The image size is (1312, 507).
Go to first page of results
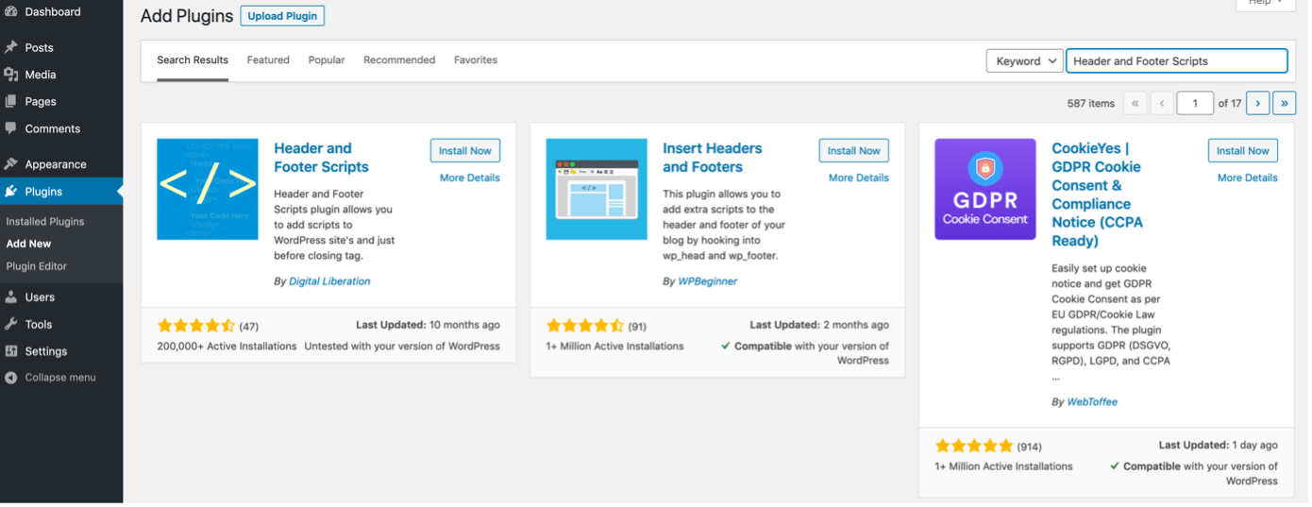(x=1135, y=103)
